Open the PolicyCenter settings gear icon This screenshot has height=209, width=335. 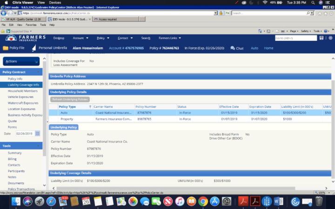[x=330, y=38]
